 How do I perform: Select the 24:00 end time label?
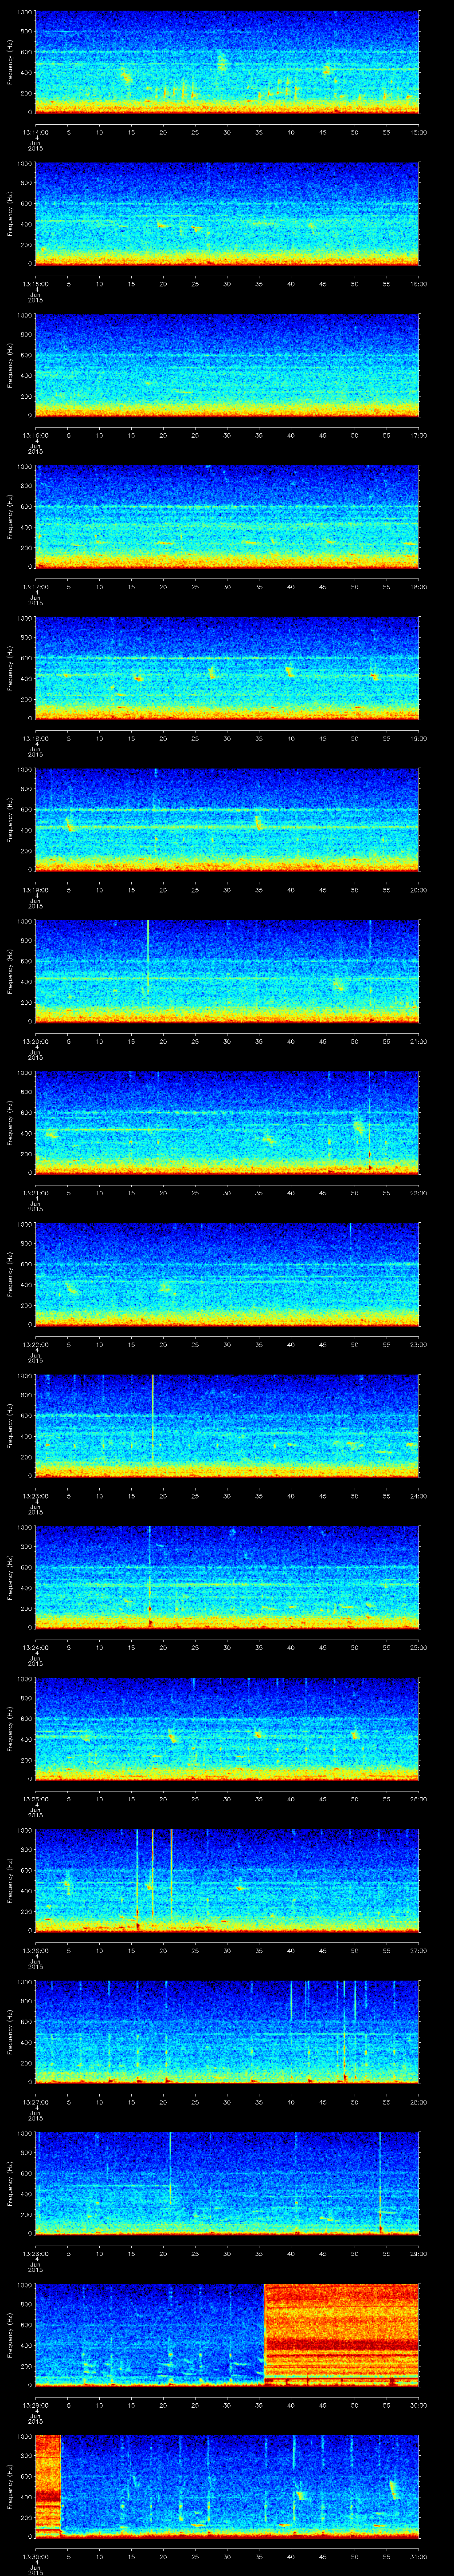418,1496
